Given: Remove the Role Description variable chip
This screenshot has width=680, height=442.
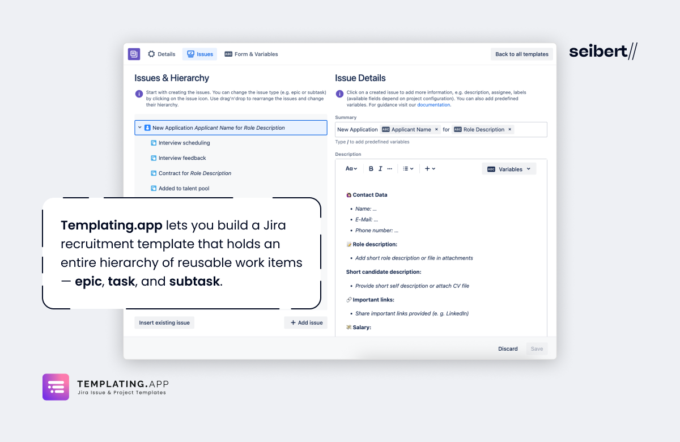Looking at the screenshot, I should 509,129.
